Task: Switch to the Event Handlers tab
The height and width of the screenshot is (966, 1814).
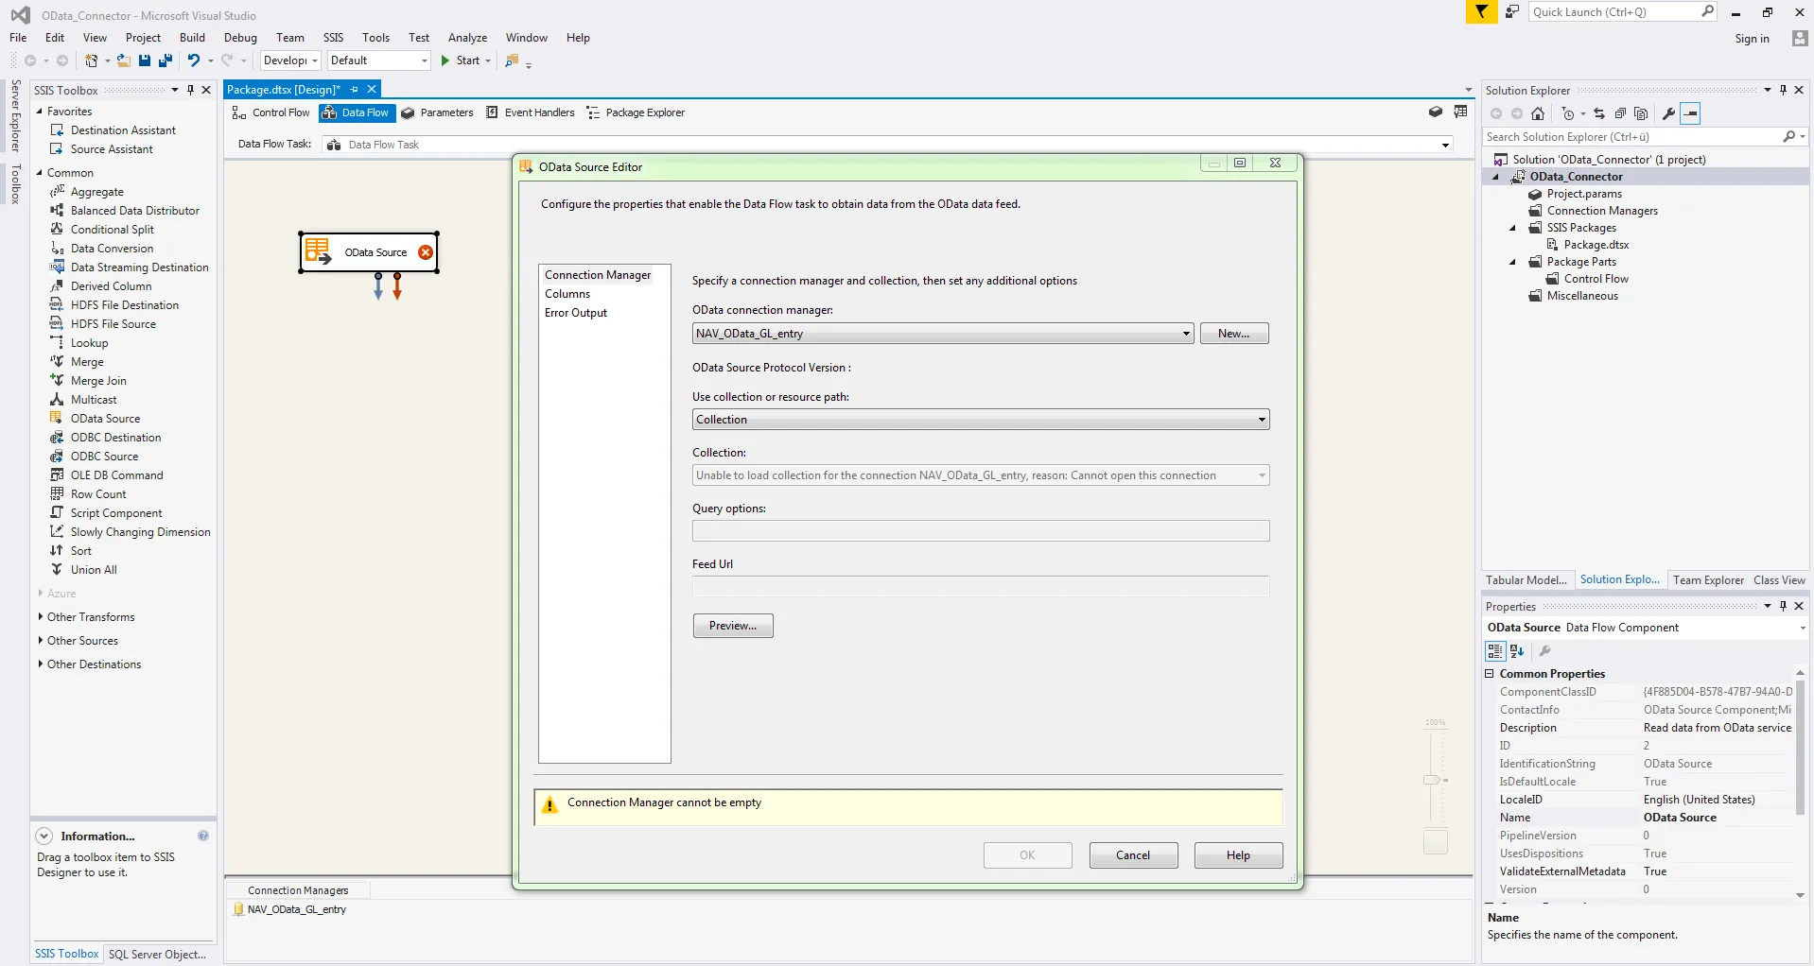Action: coord(530,112)
